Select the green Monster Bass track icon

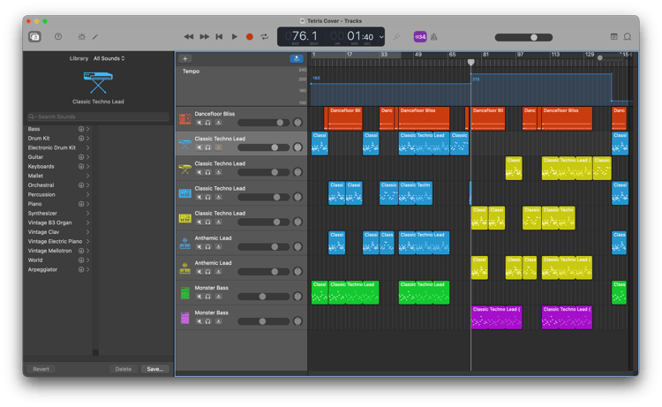click(185, 293)
